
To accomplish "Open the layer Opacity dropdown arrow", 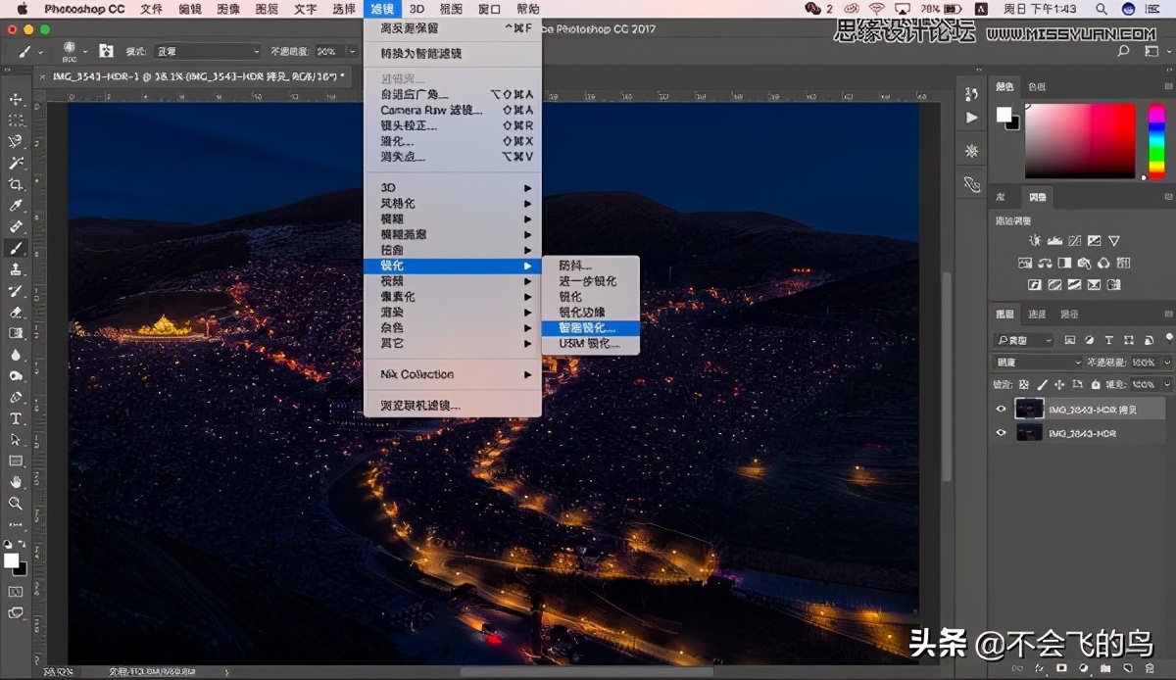I will click(x=1168, y=362).
